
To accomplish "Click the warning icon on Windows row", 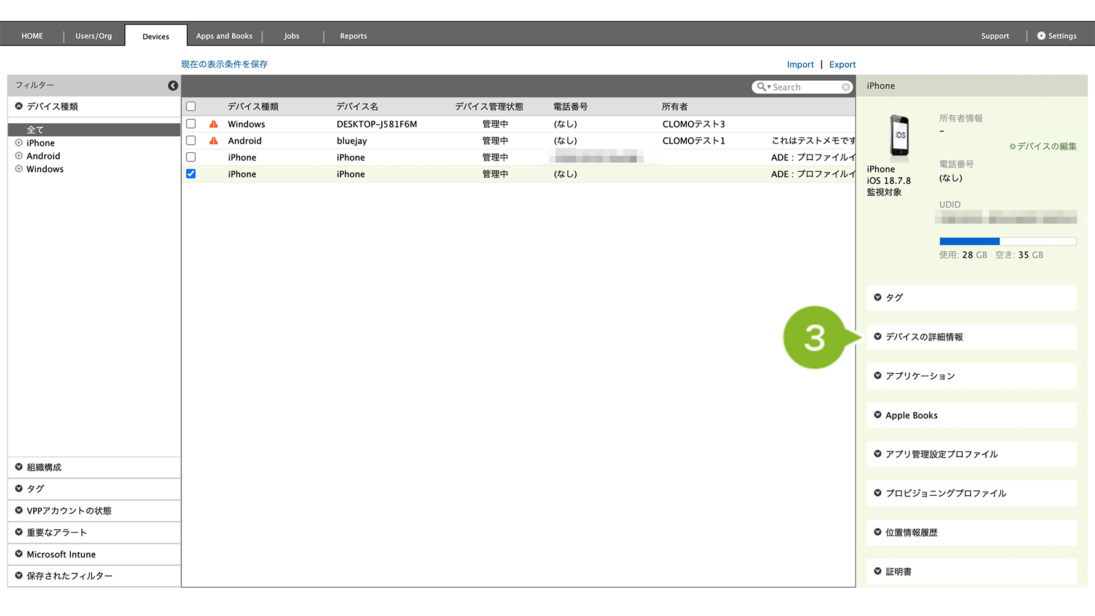I will (214, 124).
